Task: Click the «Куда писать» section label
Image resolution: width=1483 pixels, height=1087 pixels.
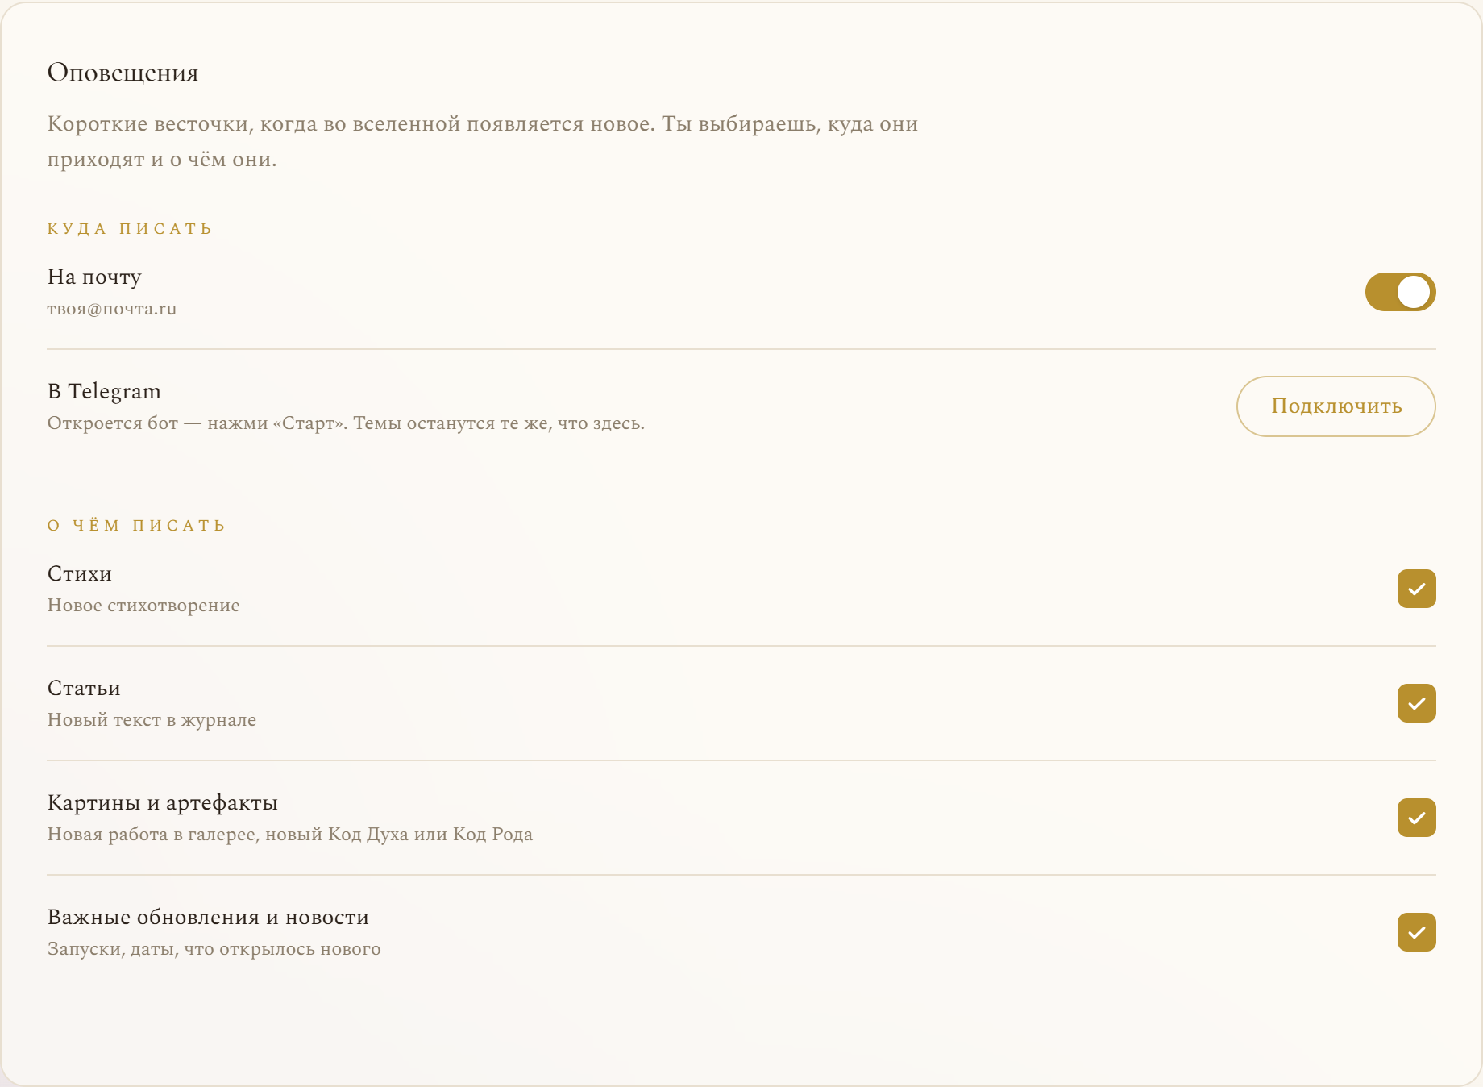Action: point(130,228)
